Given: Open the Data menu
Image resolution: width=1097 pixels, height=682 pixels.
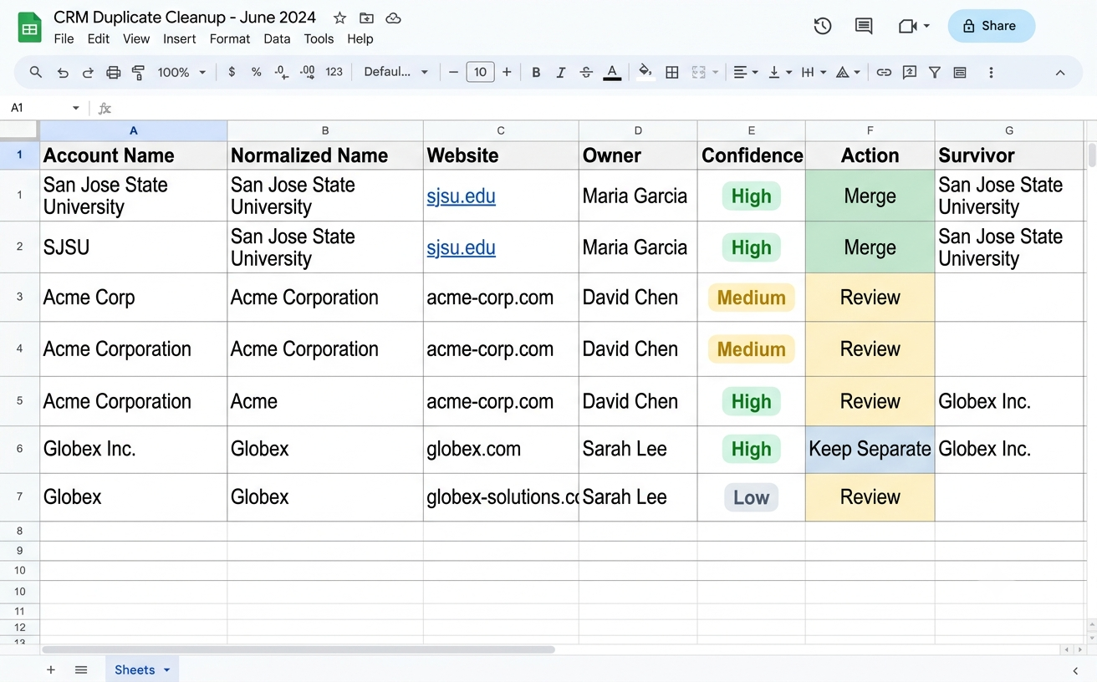Looking at the screenshot, I should (x=277, y=38).
